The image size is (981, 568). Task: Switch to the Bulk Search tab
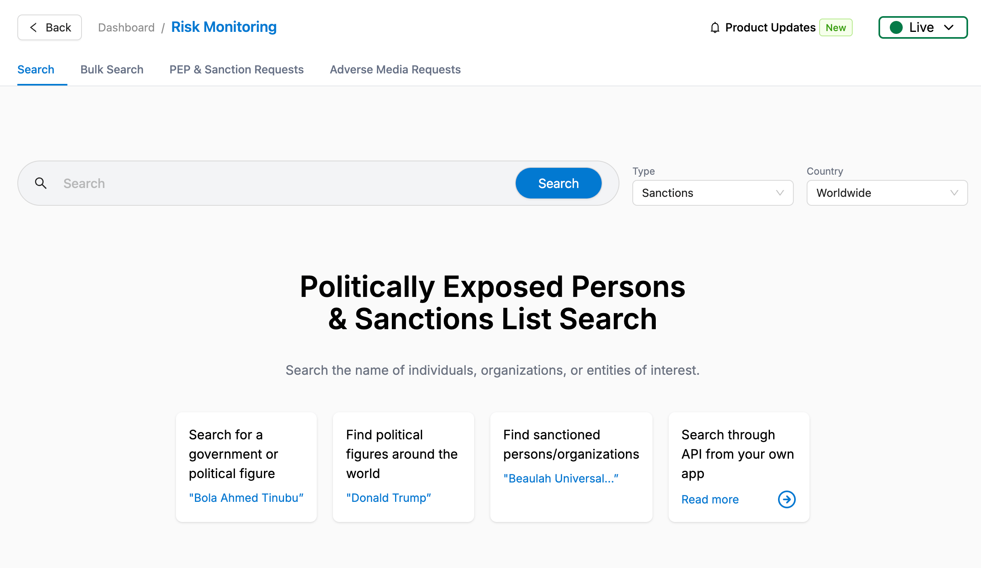112,69
